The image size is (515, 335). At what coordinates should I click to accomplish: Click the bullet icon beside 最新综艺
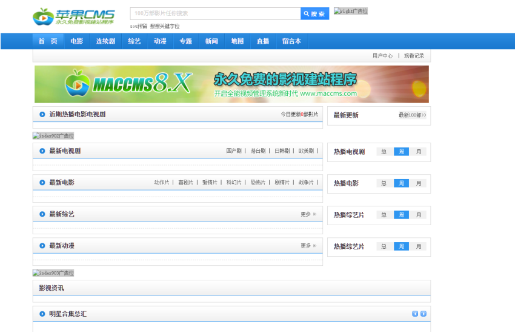42,214
